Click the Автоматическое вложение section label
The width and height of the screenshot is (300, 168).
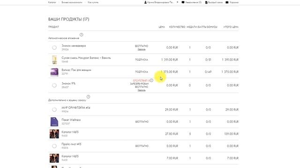64,38
